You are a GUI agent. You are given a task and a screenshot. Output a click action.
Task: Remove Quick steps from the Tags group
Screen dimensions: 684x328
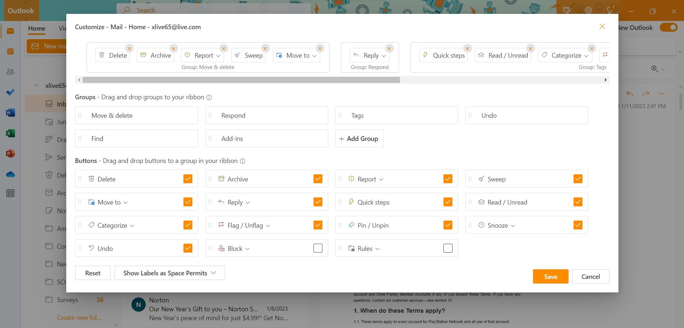click(467, 48)
